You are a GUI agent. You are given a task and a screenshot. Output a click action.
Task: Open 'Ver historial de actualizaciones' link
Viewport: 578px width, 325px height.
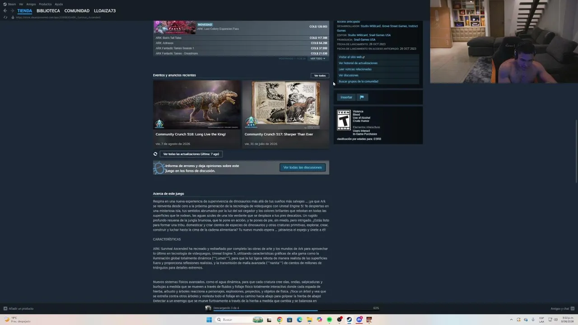358,63
